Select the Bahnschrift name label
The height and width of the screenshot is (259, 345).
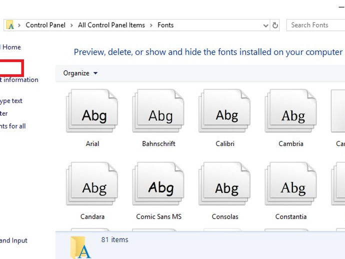pyautogui.click(x=158, y=143)
